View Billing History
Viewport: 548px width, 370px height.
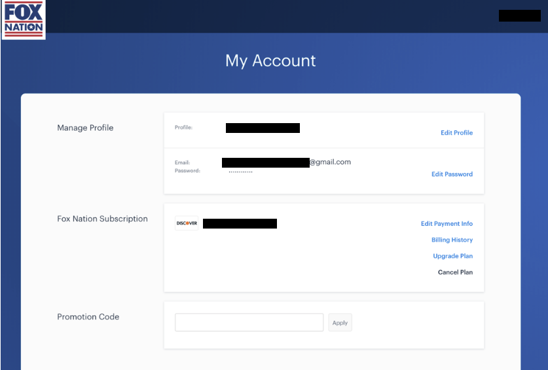pyautogui.click(x=452, y=240)
